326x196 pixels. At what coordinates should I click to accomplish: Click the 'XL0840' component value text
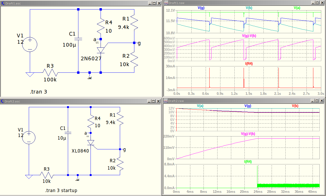(x=80, y=151)
